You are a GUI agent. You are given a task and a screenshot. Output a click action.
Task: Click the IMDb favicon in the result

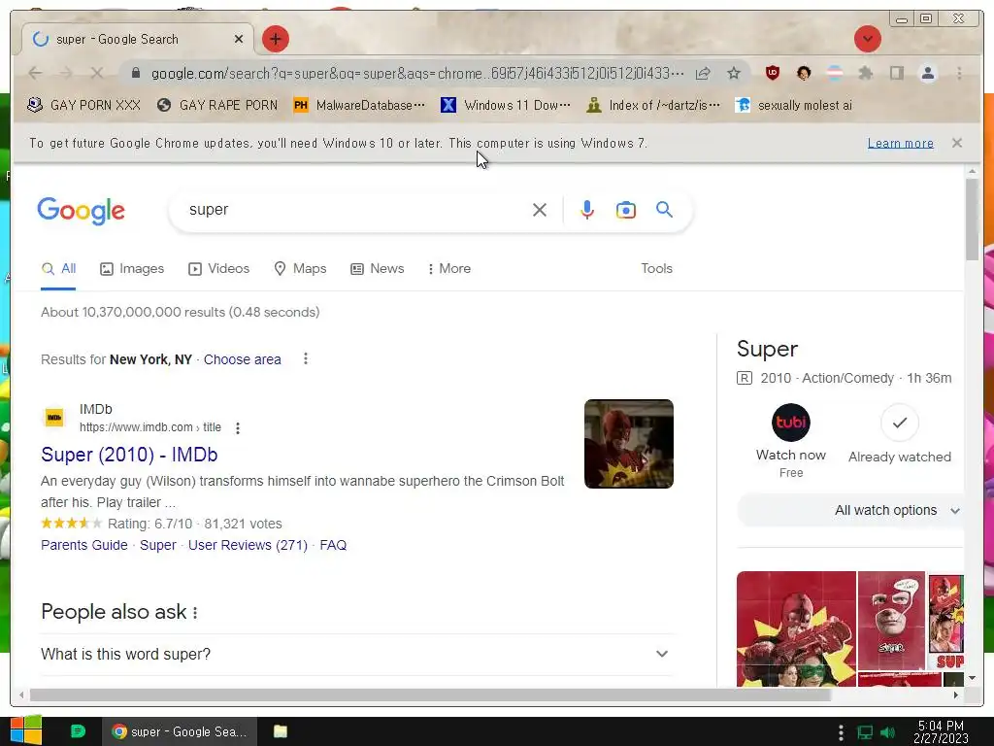pos(54,418)
